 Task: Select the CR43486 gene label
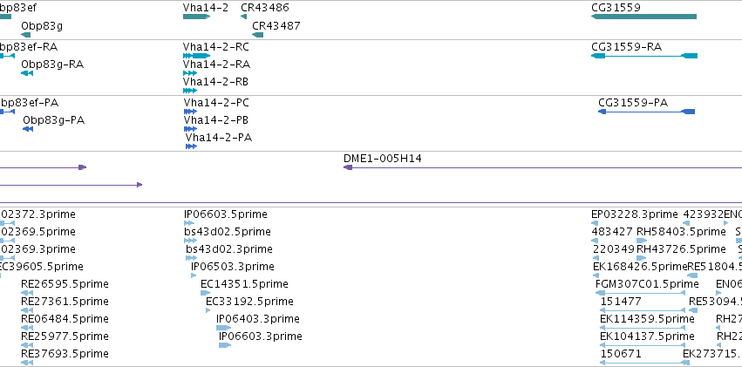265,8
